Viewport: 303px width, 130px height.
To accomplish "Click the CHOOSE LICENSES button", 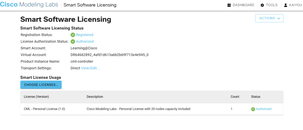I will [41, 85].
